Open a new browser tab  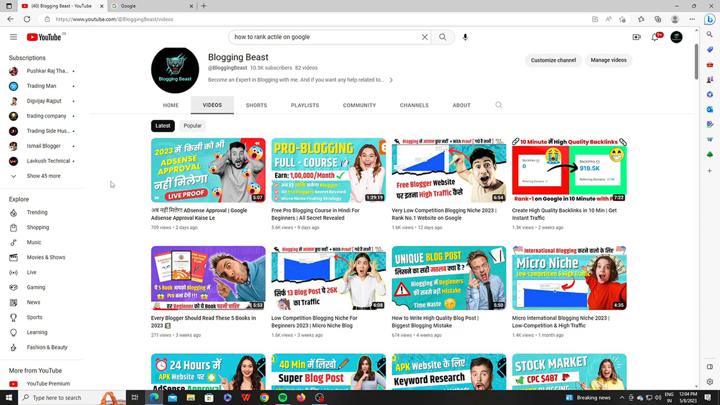(204, 6)
